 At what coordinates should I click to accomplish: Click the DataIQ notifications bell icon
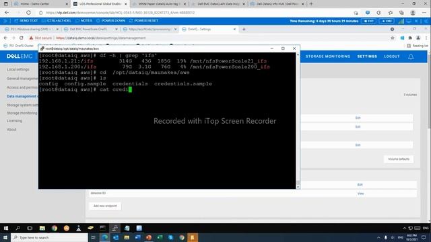click(411, 56)
